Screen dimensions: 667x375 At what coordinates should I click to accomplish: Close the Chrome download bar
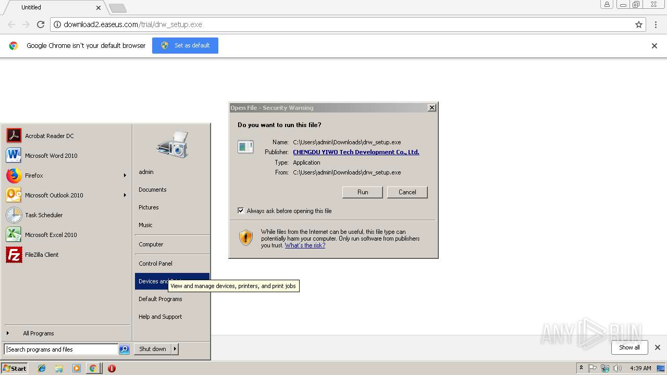click(x=658, y=347)
